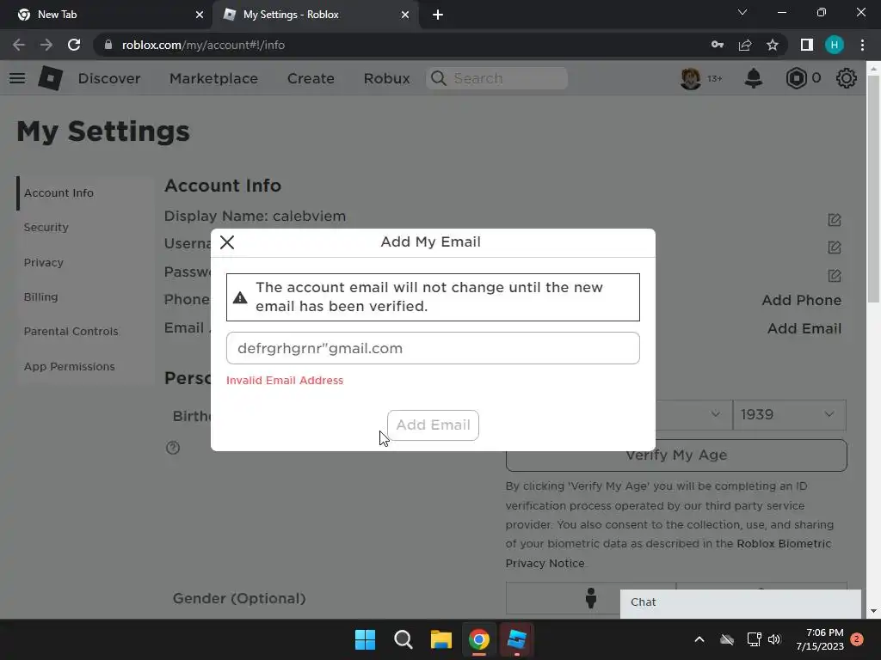
Task: Click the Robux balance icon
Action: click(796, 78)
